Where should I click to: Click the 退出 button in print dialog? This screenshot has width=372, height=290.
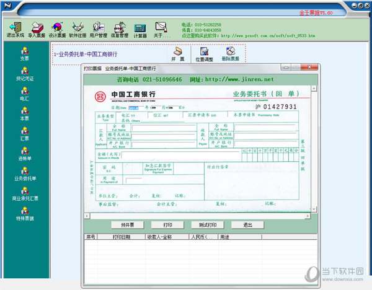(247, 225)
